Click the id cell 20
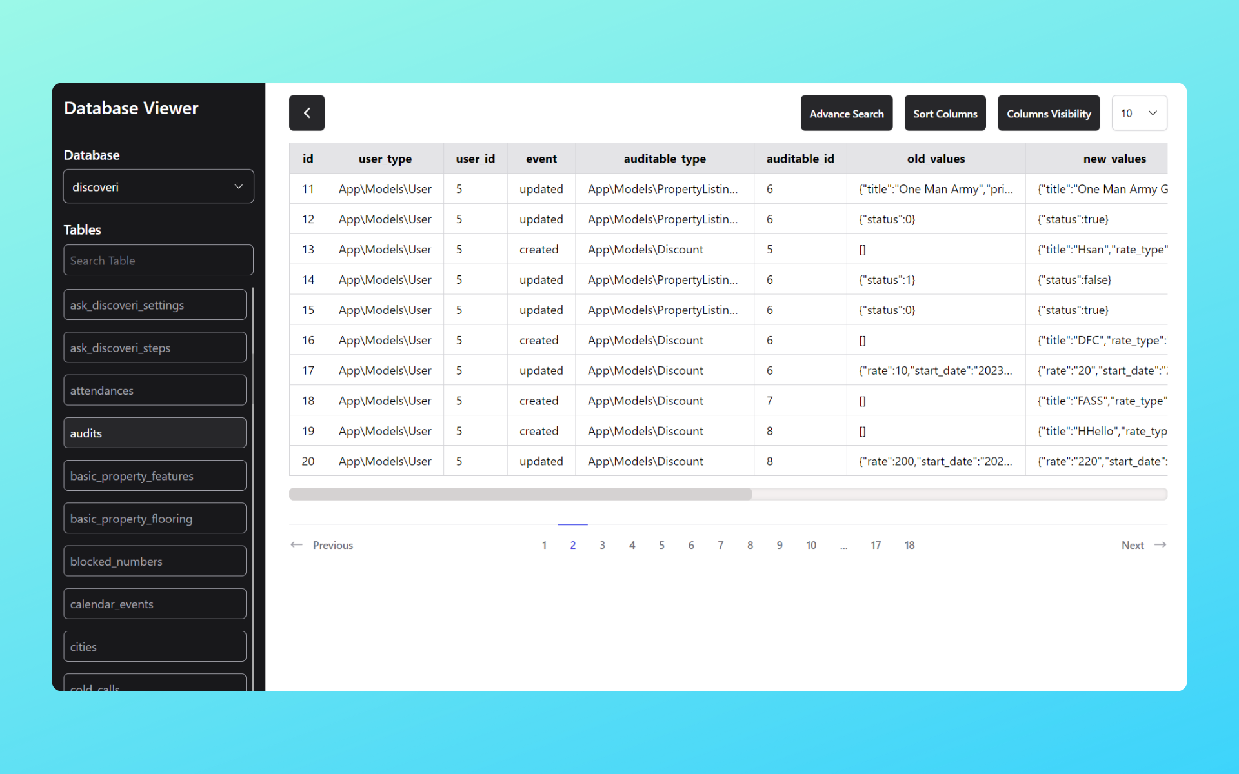The height and width of the screenshot is (774, 1239). point(308,461)
